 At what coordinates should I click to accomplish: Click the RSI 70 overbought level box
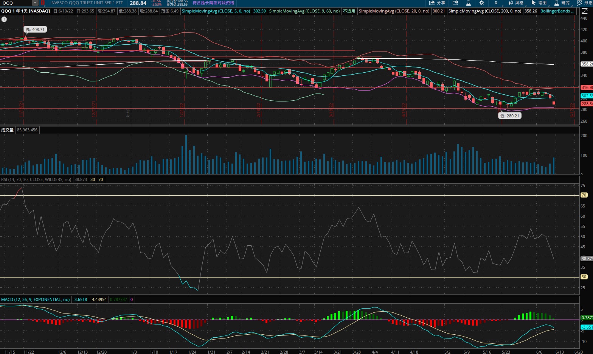[101, 179]
